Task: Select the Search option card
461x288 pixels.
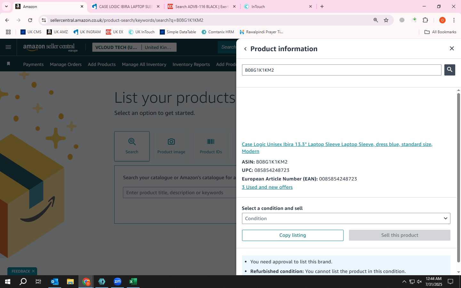Action: 132,146
